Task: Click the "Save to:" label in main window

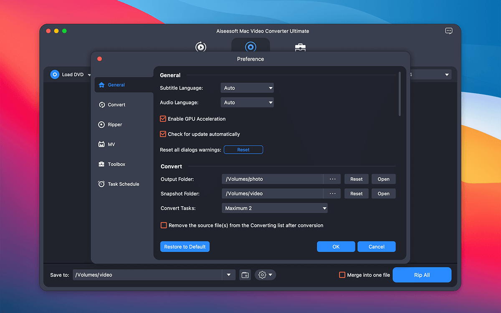Action: (x=60, y=275)
